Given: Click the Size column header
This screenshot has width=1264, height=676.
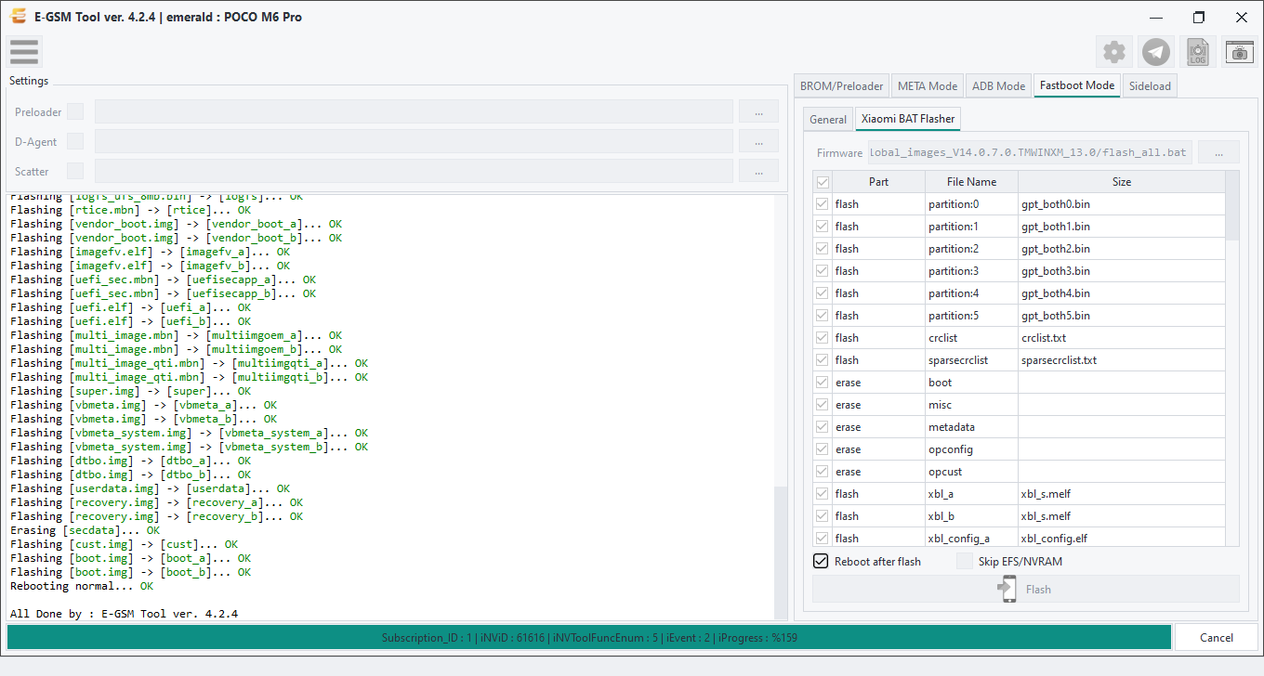Looking at the screenshot, I should pyautogui.click(x=1122, y=182).
